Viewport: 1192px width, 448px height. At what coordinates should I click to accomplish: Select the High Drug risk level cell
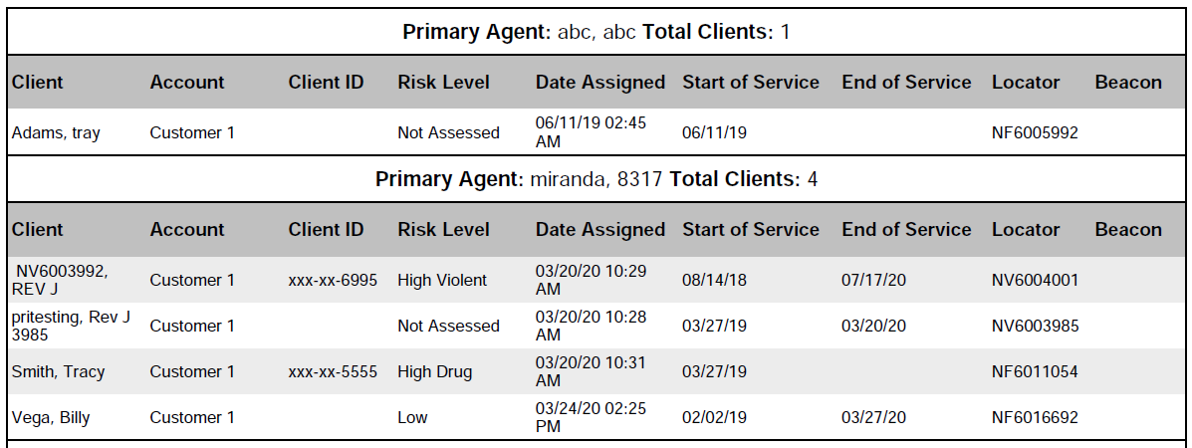(435, 372)
